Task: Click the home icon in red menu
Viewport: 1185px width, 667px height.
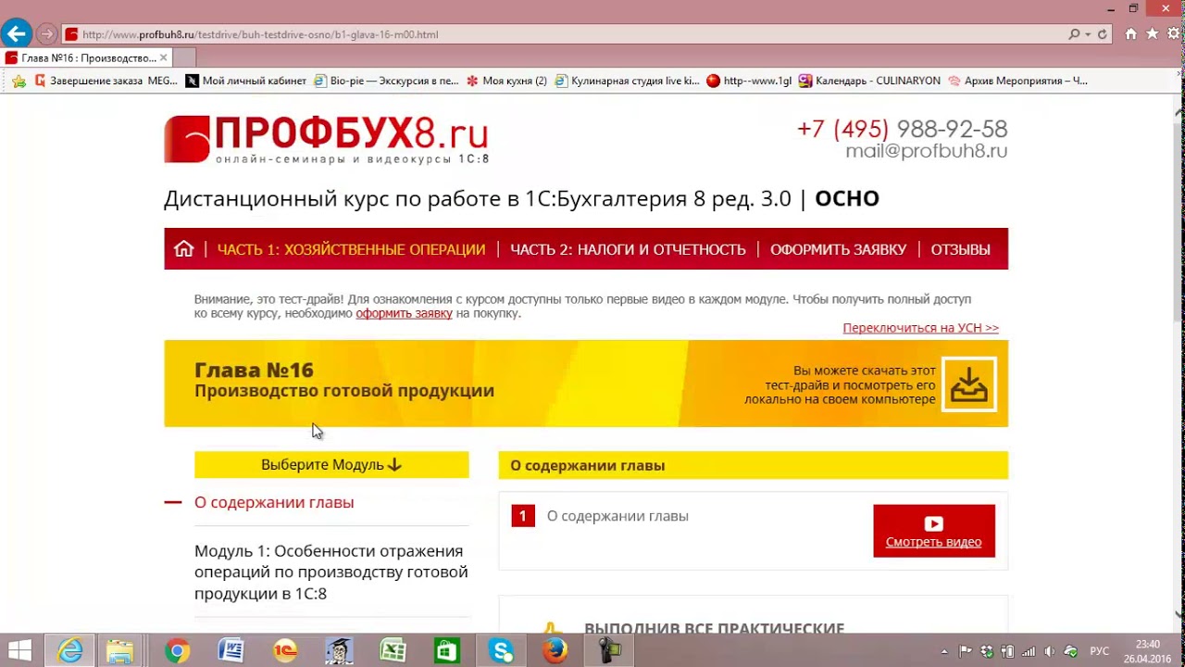Action: tap(184, 249)
